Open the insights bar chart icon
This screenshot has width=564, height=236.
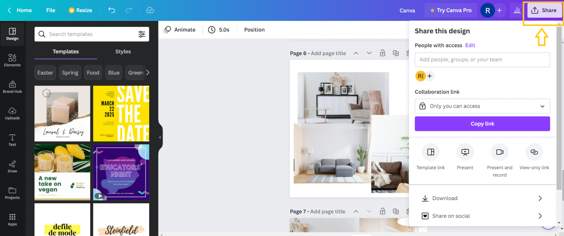[x=517, y=10]
